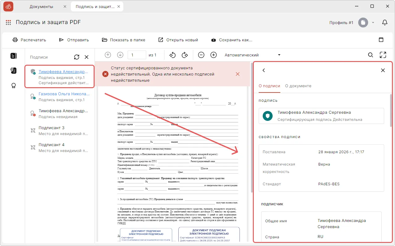Expand the Автоматический zoom dropdown
395x246 pixels.
click(279, 55)
